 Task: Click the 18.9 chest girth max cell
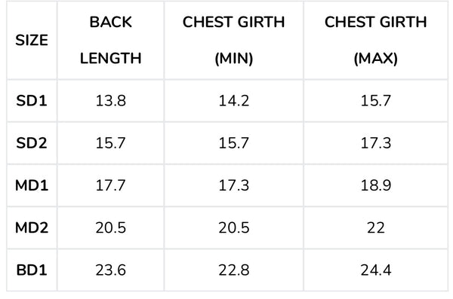point(375,185)
